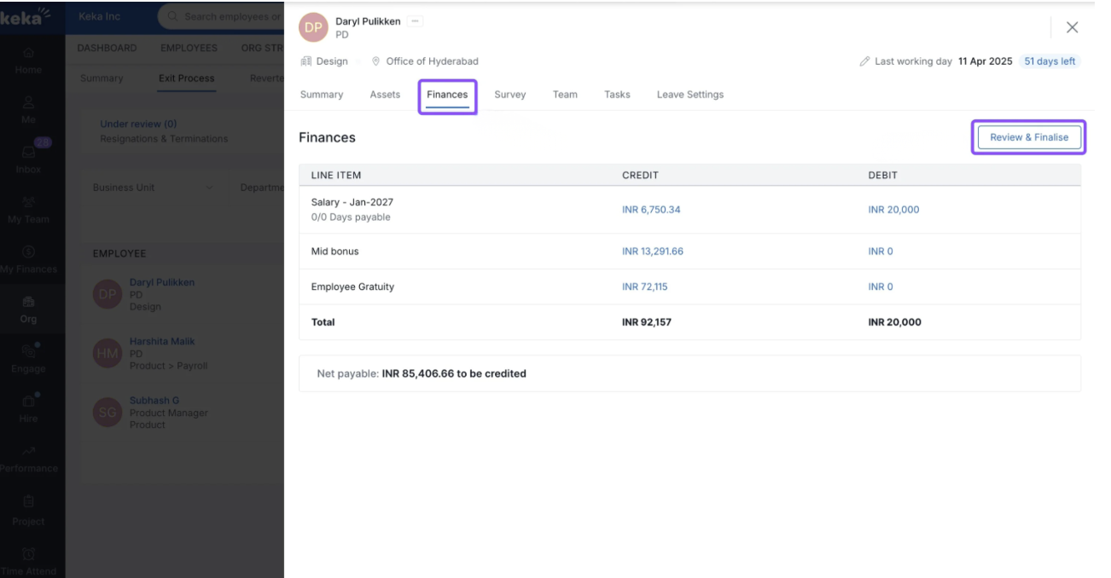This screenshot has height=578, width=1111.
Task: Open the Project sidebar icon
Action: coord(28,502)
